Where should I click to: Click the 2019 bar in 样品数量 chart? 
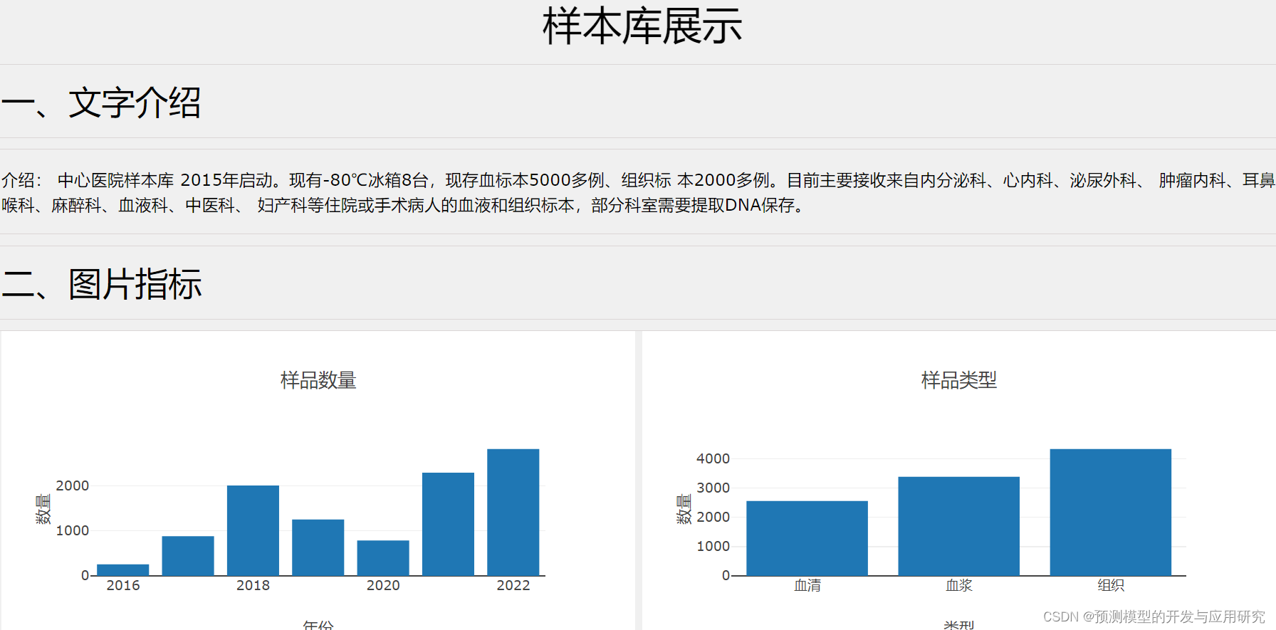(318, 547)
